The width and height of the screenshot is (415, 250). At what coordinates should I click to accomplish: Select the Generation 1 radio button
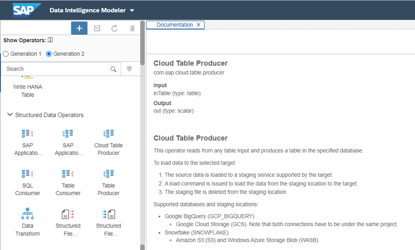click(x=6, y=54)
